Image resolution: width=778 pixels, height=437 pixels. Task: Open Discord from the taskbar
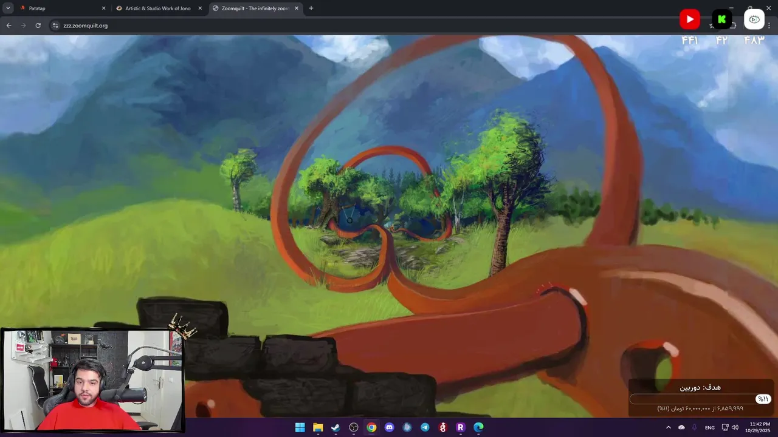tap(390, 427)
